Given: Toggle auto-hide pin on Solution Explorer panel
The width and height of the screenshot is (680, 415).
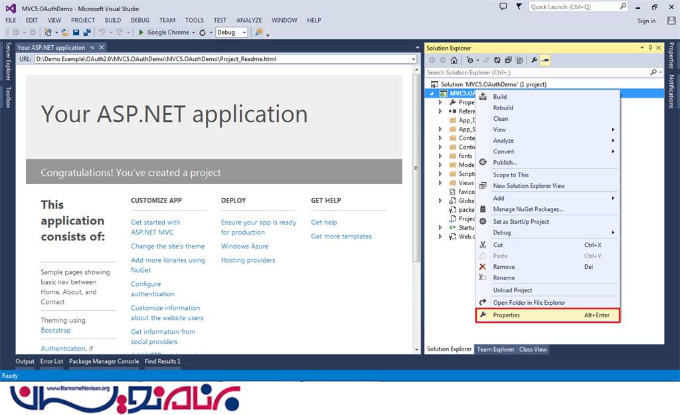Looking at the screenshot, I should click(650, 48).
